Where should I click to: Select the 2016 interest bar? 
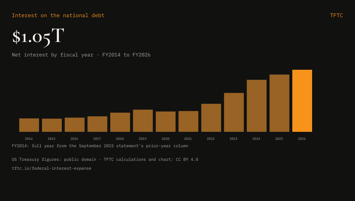coord(75,125)
